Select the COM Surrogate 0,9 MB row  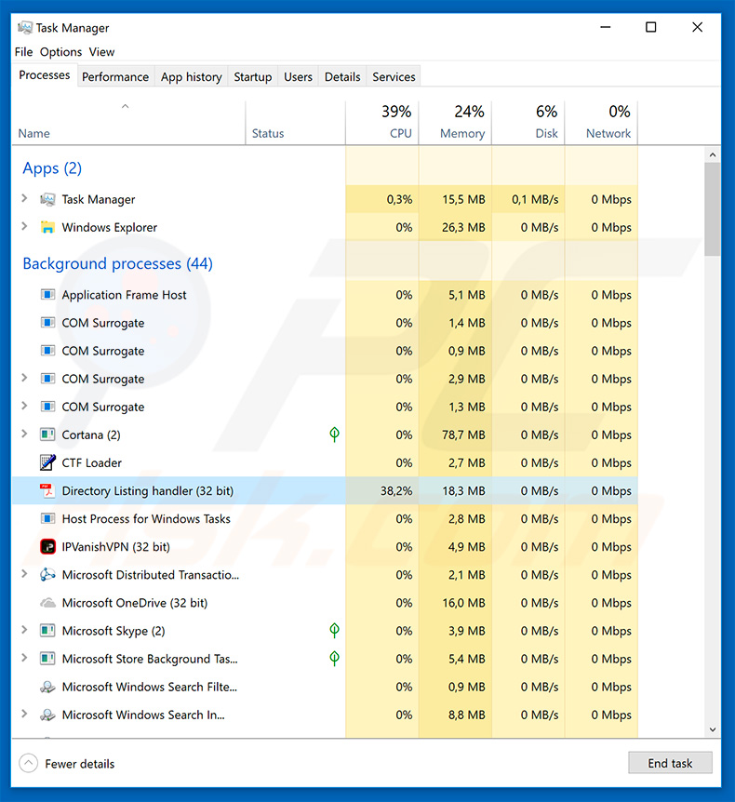pos(325,351)
